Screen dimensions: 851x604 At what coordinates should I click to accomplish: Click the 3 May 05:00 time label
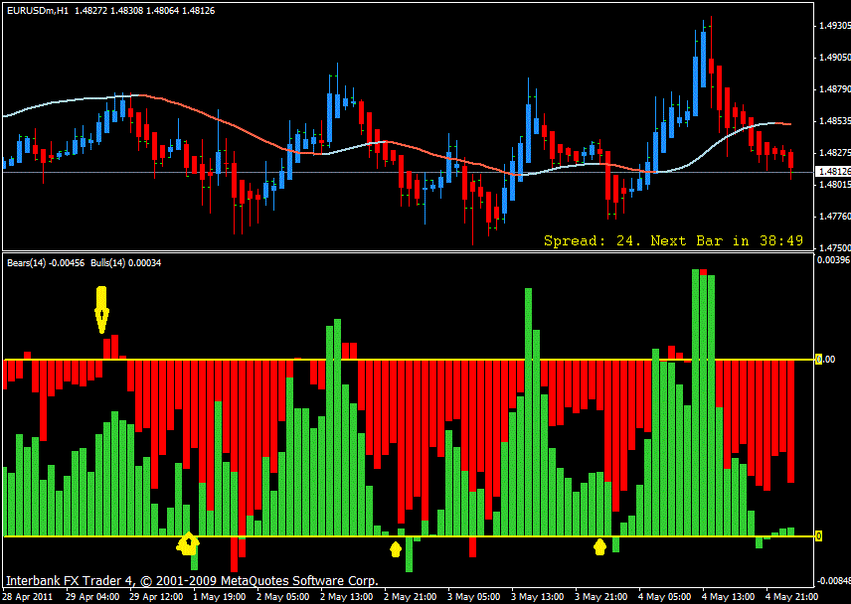(x=473, y=596)
